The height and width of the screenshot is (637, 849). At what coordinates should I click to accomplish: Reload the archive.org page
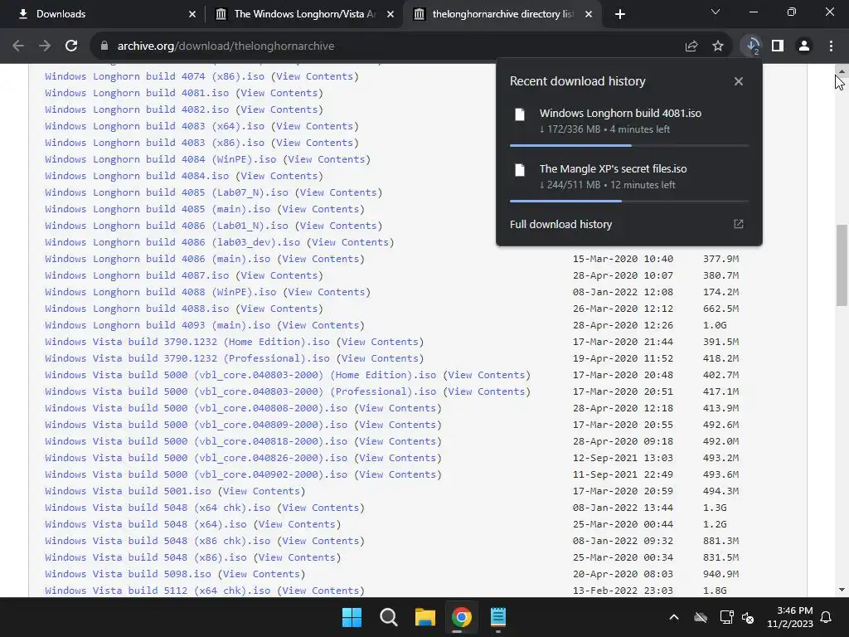[71, 46]
